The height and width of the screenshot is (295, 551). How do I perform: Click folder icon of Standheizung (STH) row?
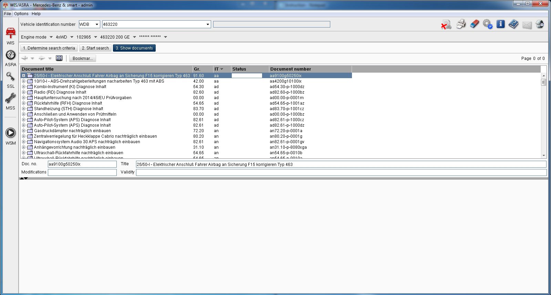(x=30, y=109)
